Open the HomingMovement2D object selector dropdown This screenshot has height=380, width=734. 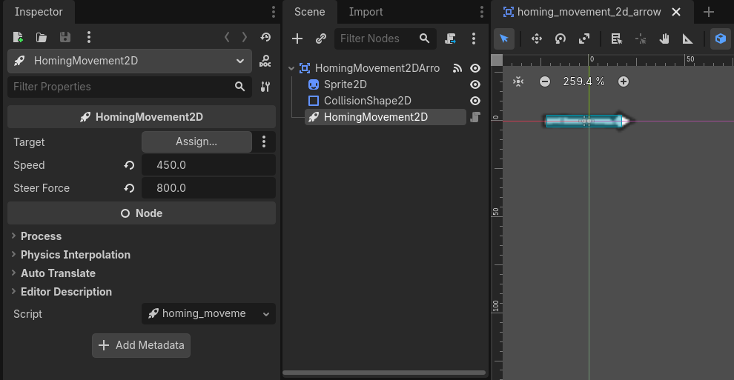(130, 61)
